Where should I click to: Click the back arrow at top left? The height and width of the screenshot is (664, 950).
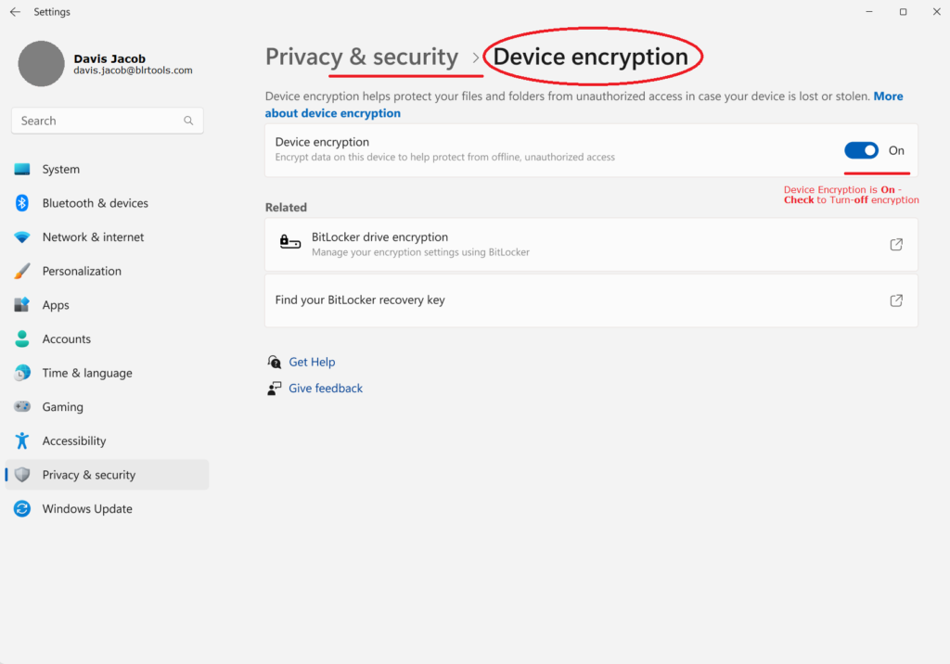[x=13, y=11]
